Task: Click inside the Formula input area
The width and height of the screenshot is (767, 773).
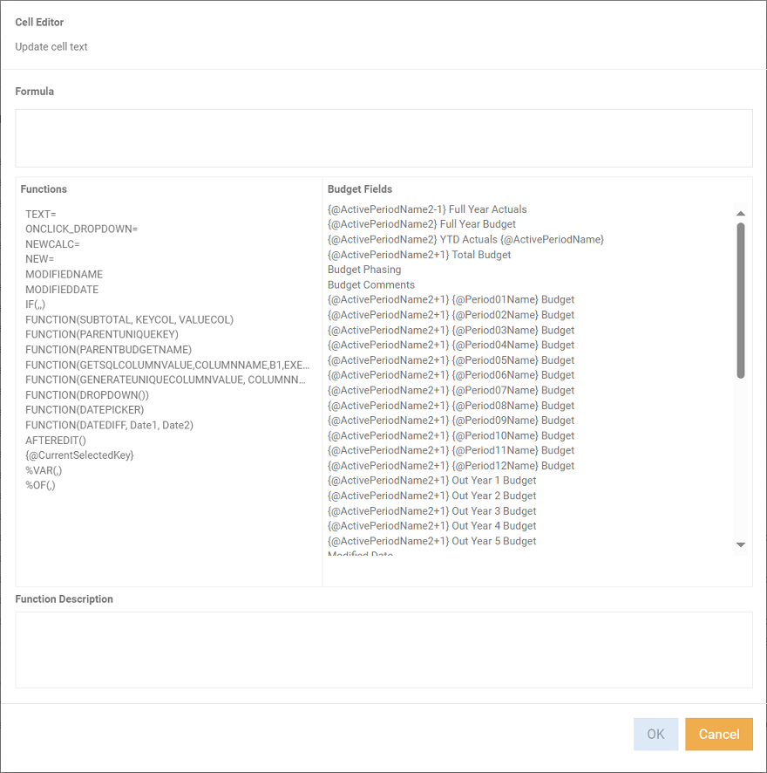Action: point(383,137)
